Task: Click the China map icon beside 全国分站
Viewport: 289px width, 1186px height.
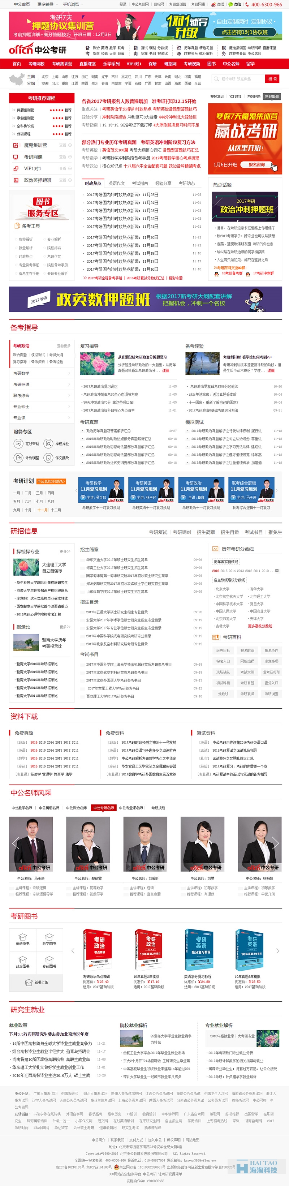Action: 17,80
